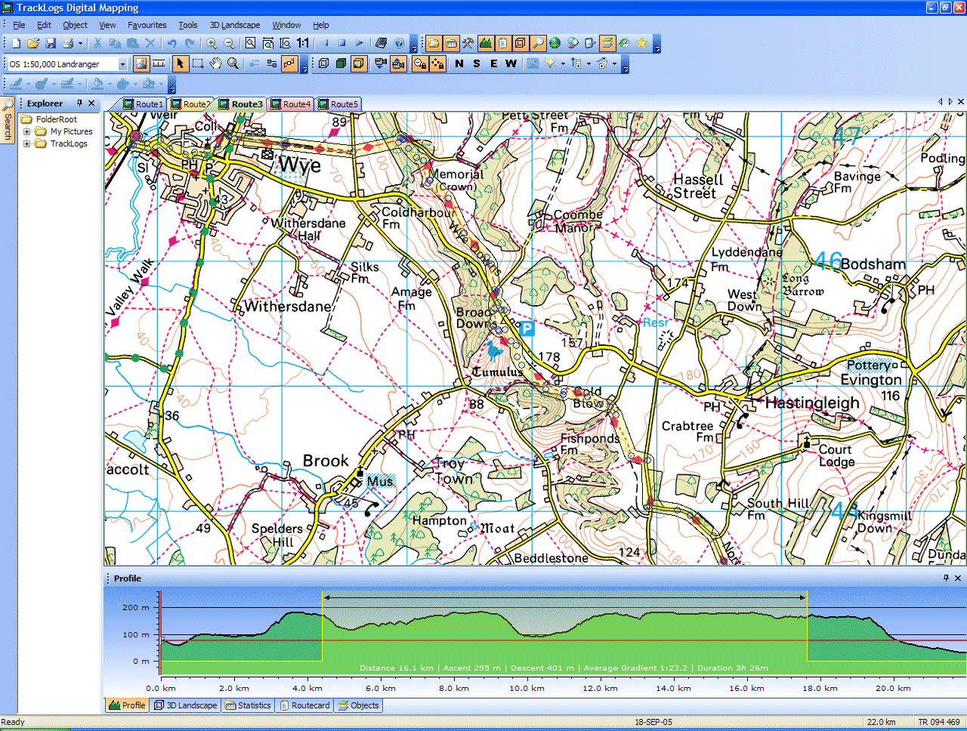The image size is (967, 731).
Task: Toggle the camera up arrow button
Action: [x=398, y=63]
